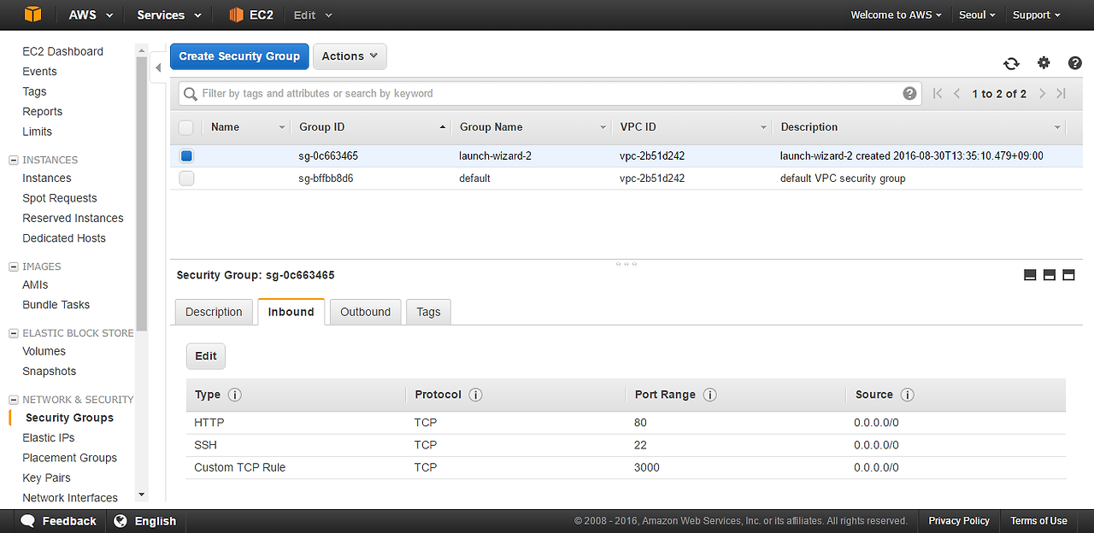
Task: Uncheck the launch-wizard-2 security group row
Action: [x=186, y=156]
